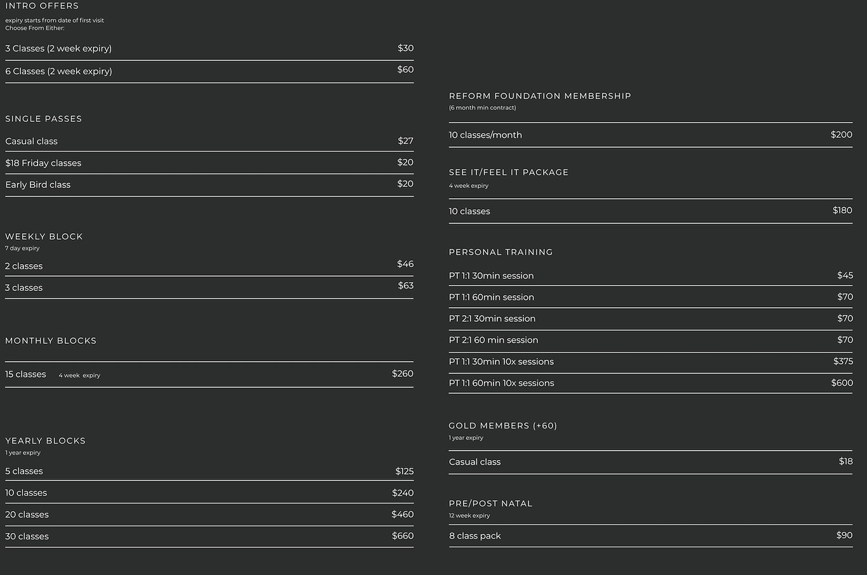
Task: Pick the Early Bird class pass
Action: 210,185
